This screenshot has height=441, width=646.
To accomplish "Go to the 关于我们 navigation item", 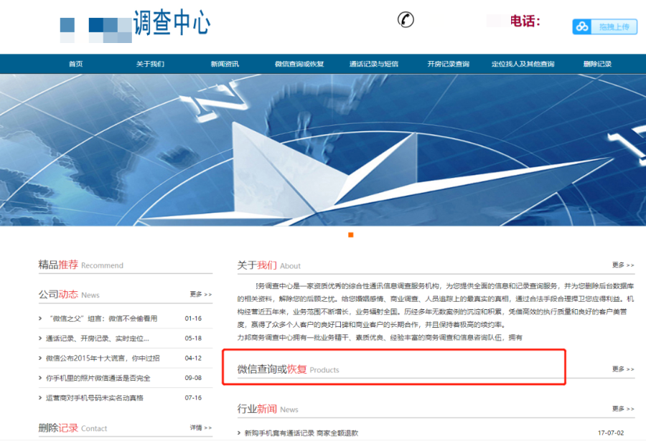I will click(150, 64).
